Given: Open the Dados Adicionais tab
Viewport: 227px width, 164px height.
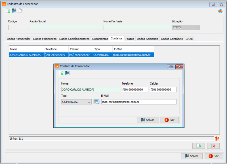Looking at the screenshot, I should coord(148,39).
